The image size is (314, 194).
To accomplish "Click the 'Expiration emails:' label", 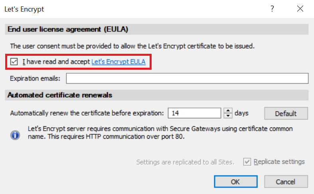I will 35,78.
